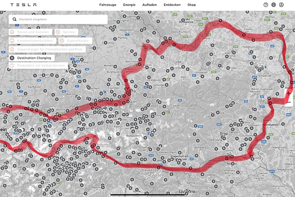Screen dimensions: 295x197
Task: Click the Tesla logo
Action: tap(24, 5)
